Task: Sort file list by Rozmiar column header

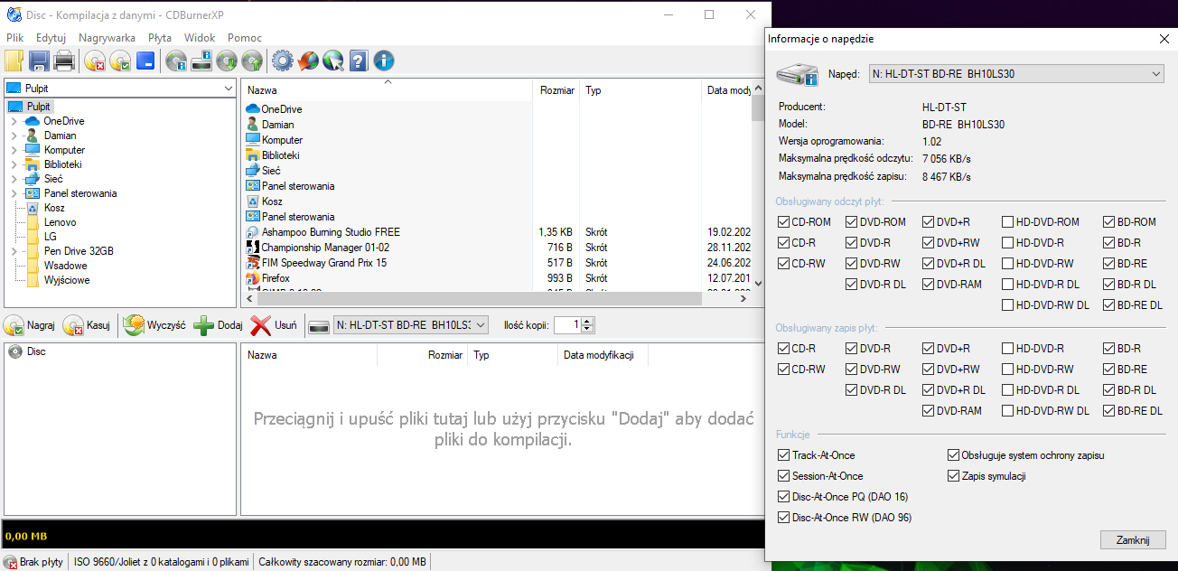Action: [x=556, y=90]
